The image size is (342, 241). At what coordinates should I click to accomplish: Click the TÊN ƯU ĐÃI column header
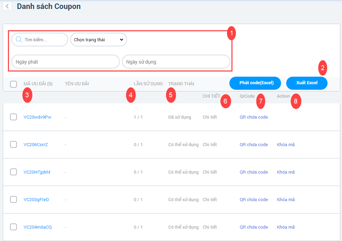77,84
